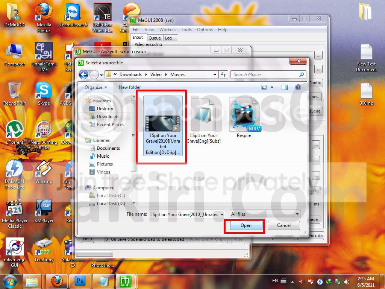Switch to the Queue tab in MeGUI

coord(155,38)
